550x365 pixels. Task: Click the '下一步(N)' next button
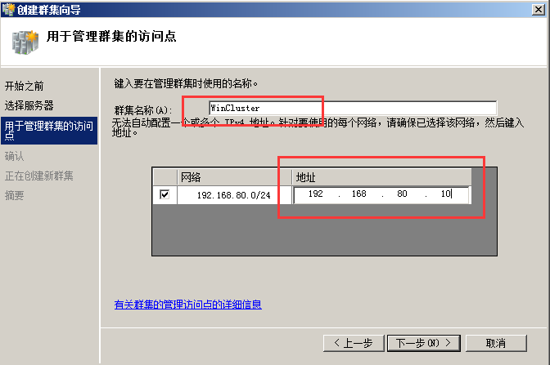point(424,343)
